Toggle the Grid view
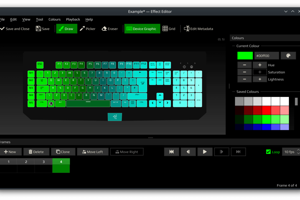This screenshot has width=300, height=200. tap(169, 29)
